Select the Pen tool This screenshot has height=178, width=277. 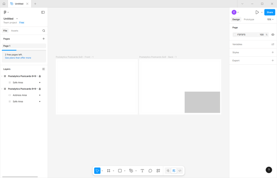pyautogui.click(x=131, y=170)
